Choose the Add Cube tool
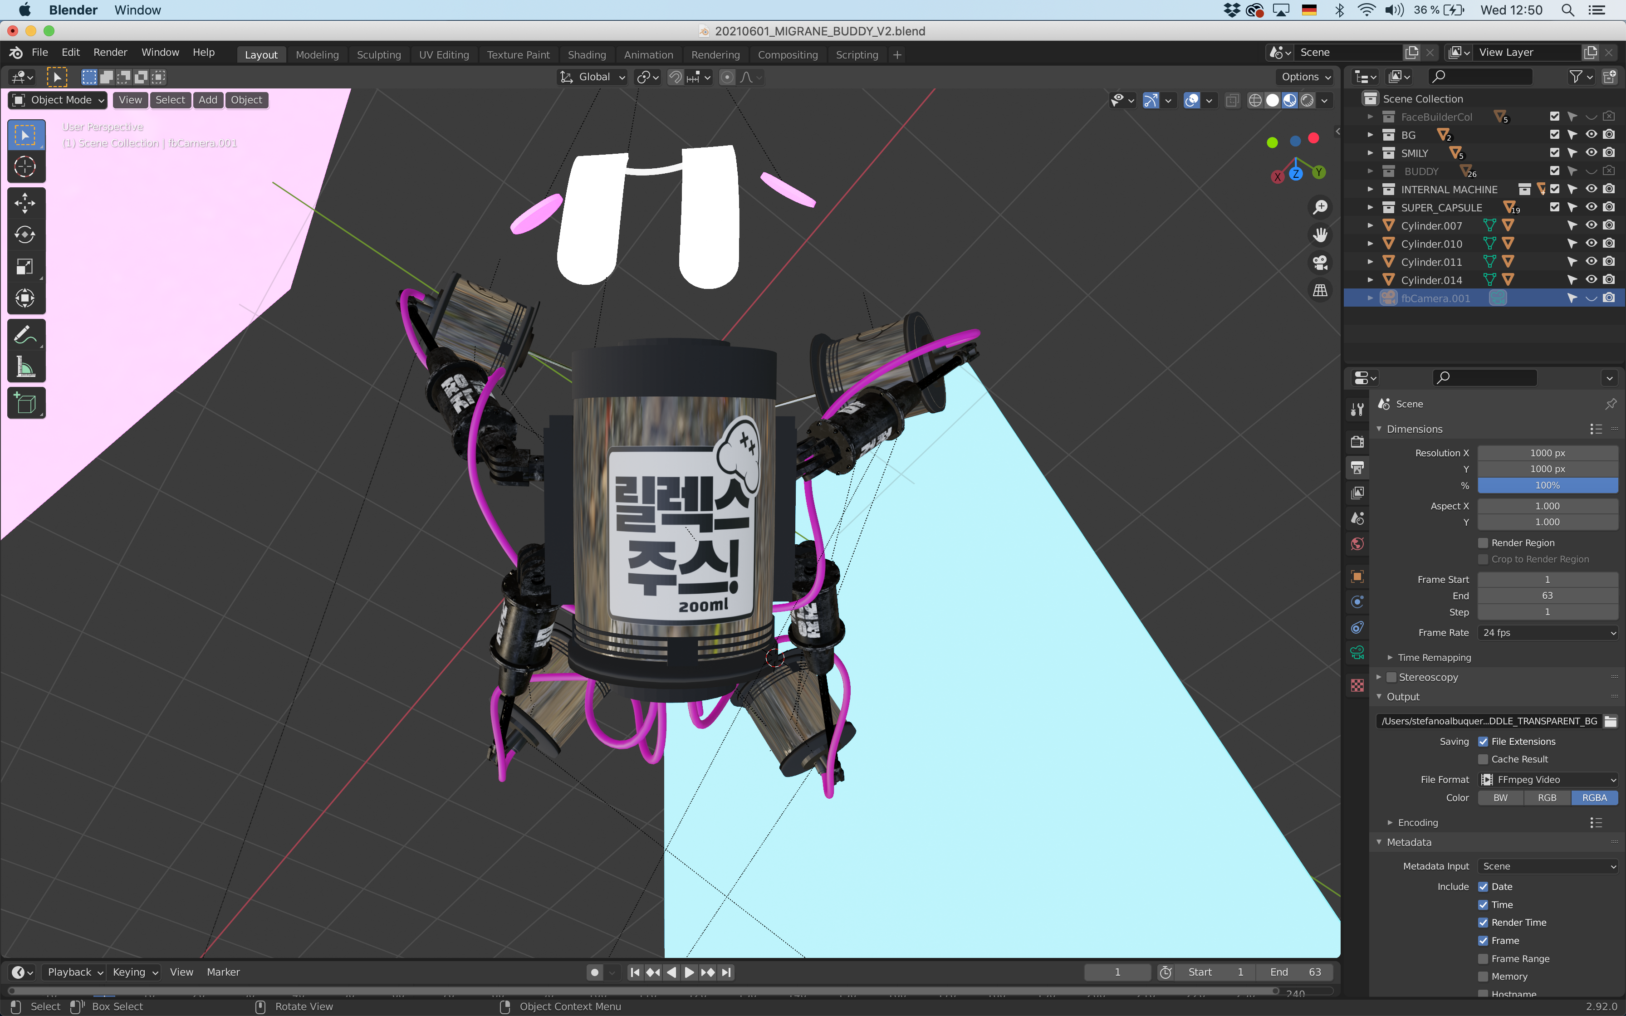Image resolution: width=1626 pixels, height=1016 pixels. point(25,403)
